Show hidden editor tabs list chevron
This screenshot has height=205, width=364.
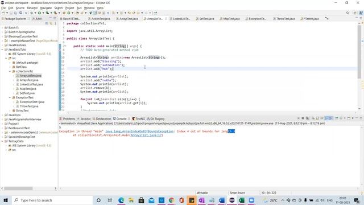tap(326, 18)
